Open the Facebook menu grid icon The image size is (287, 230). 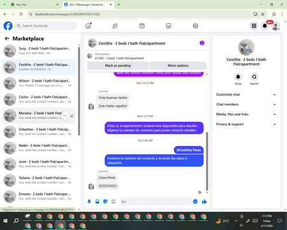254,26
